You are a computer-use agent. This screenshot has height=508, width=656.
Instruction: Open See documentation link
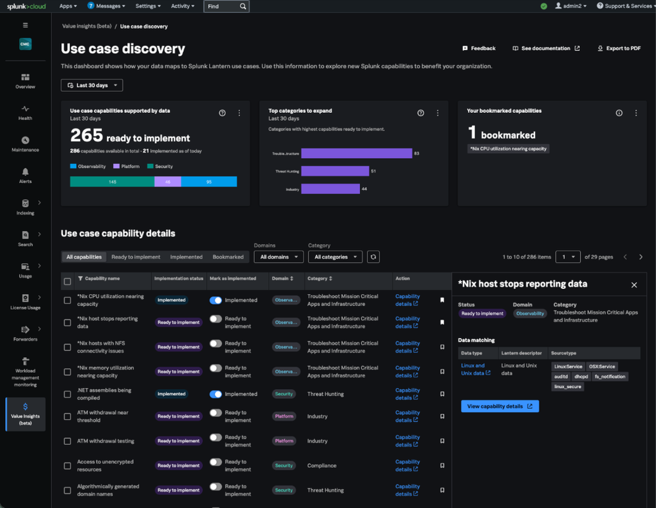pyautogui.click(x=546, y=49)
